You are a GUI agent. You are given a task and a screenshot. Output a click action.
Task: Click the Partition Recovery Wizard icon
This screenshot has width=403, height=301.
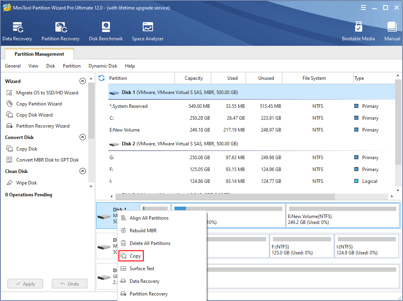tap(9, 126)
